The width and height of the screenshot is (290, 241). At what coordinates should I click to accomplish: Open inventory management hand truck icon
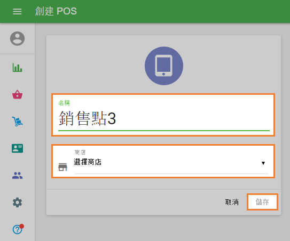coord(18,122)
